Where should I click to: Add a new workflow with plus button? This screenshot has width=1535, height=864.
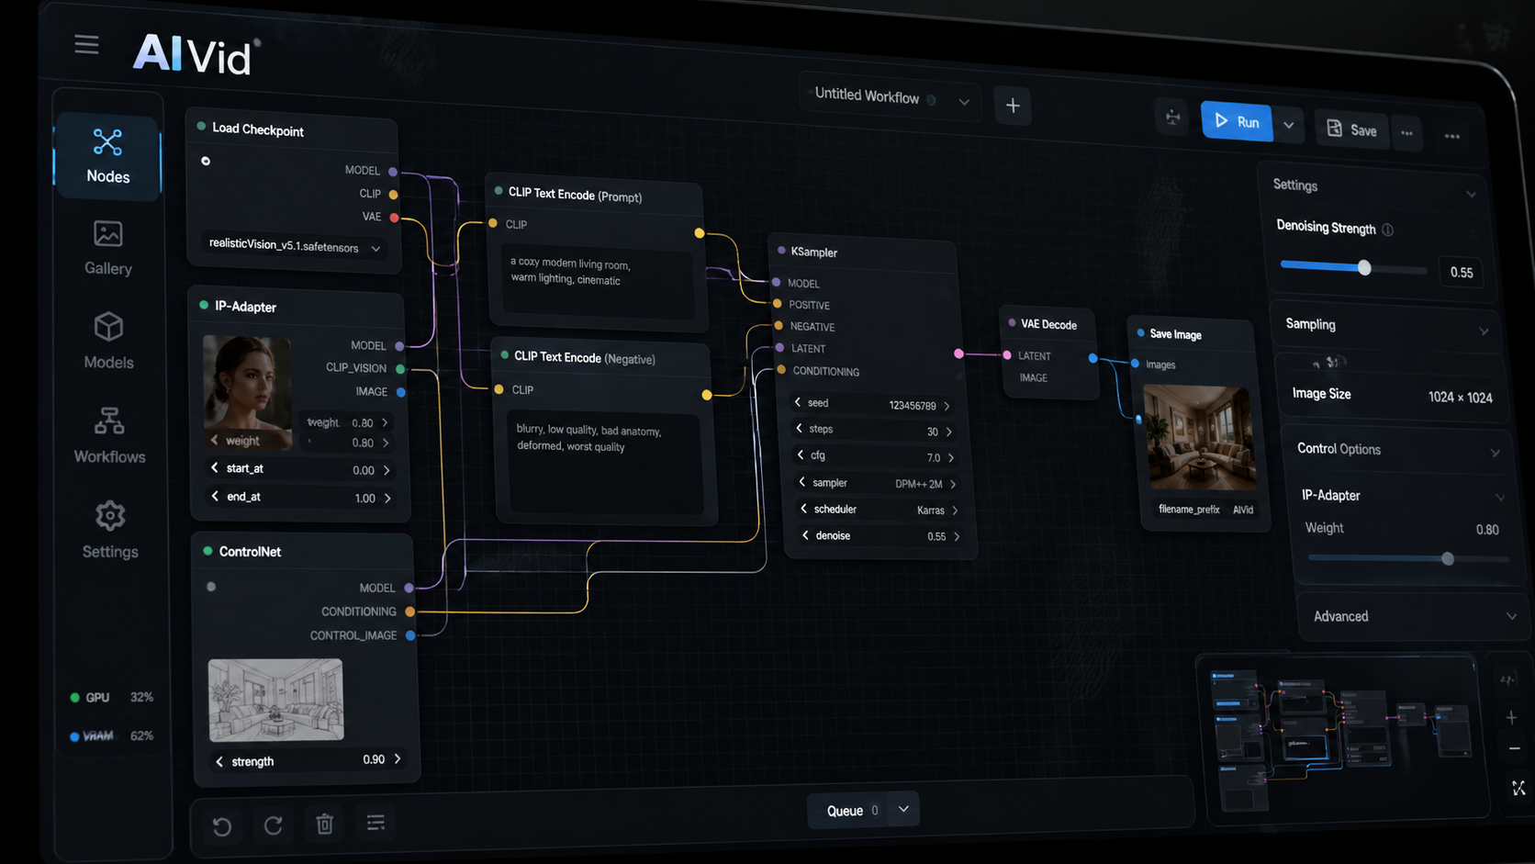(x=1013, y=106)
